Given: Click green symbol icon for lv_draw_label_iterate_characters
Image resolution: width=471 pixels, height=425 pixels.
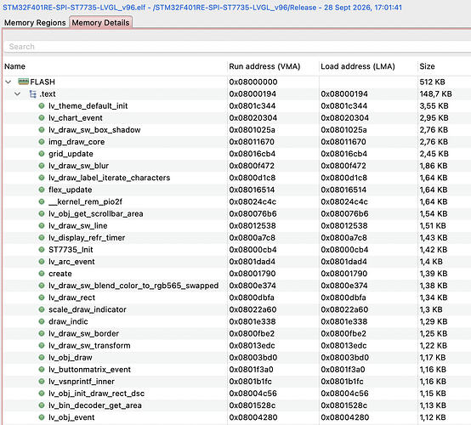Looking at the screenshot, I should click(x=42, y=178).
